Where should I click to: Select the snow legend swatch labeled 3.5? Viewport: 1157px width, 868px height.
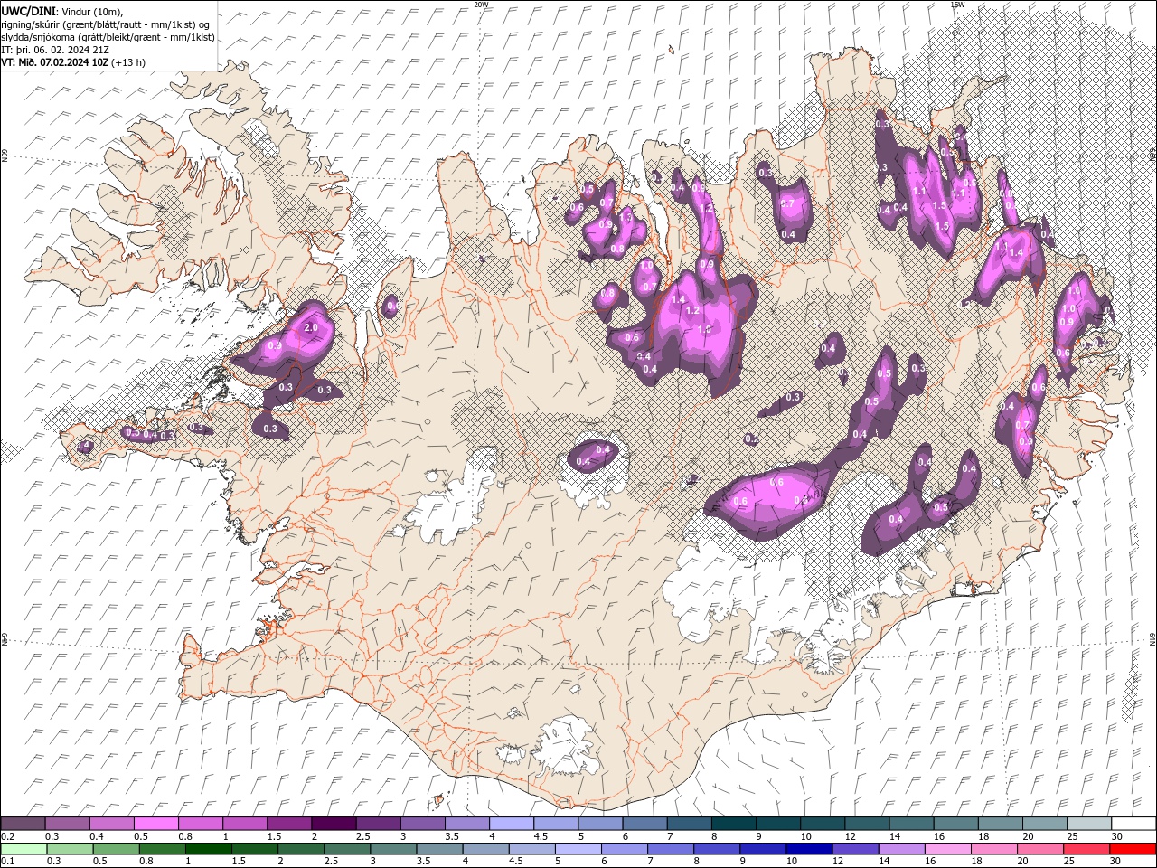tap(466, 824)
